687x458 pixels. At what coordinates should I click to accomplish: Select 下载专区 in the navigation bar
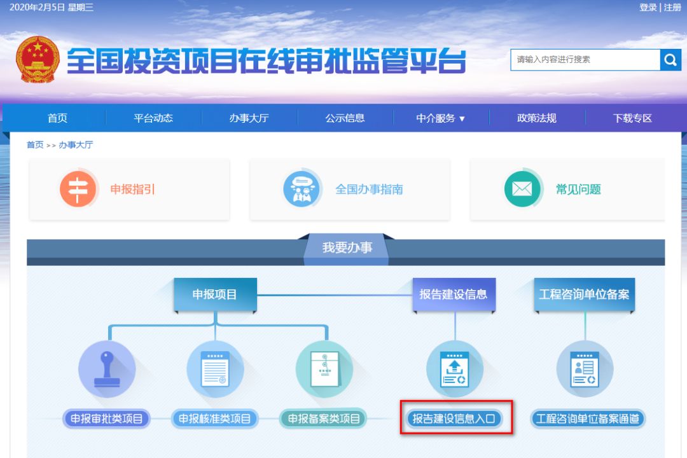[x=632, y=118]
